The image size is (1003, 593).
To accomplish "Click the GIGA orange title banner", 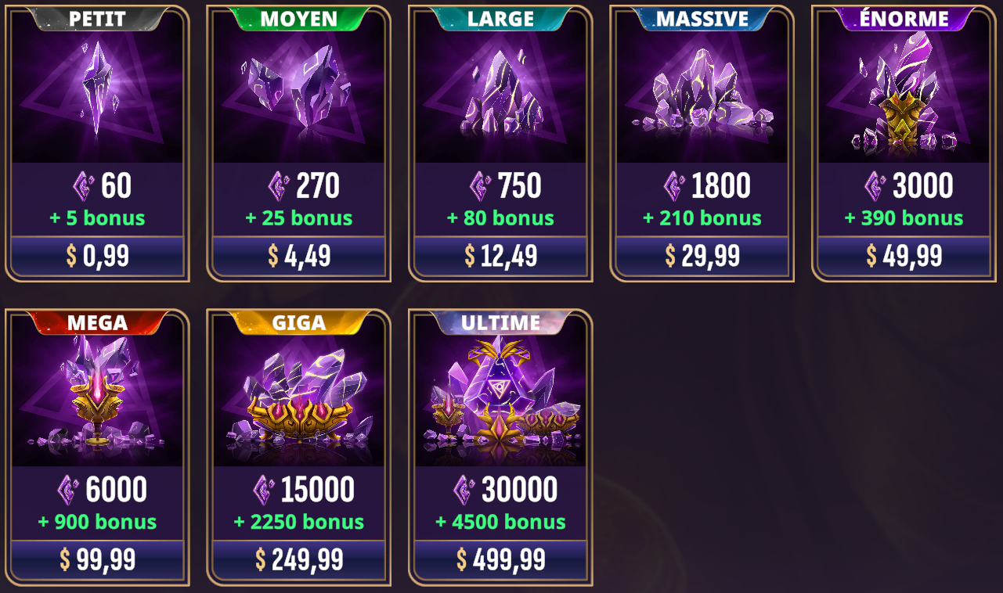I will 299,322.
